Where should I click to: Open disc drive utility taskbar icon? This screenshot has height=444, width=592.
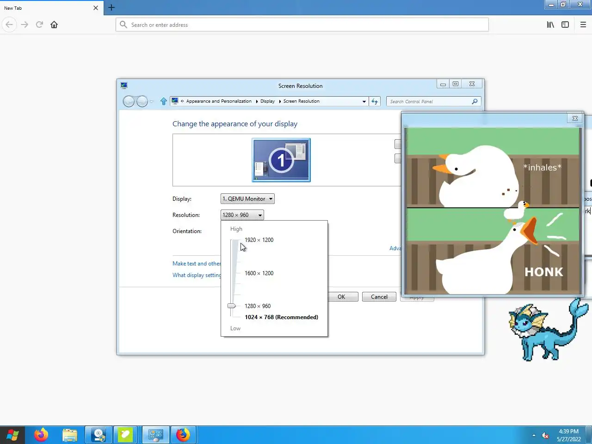coord(99,435)
